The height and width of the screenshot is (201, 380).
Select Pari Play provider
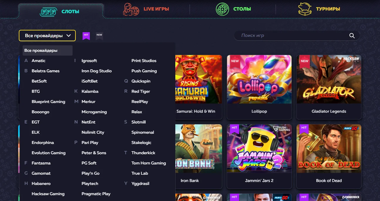coord(90,142)
